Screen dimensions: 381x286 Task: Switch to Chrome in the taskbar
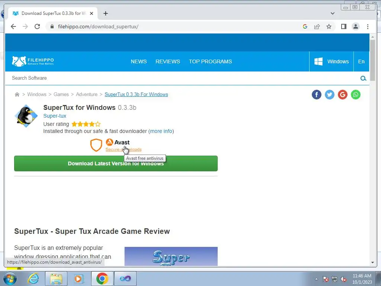(x=102, y=279)
